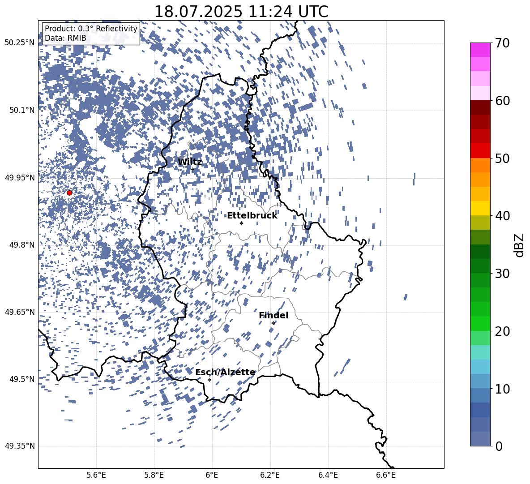Click the dark maroon colorbar segment below 60

pos(480,107)
